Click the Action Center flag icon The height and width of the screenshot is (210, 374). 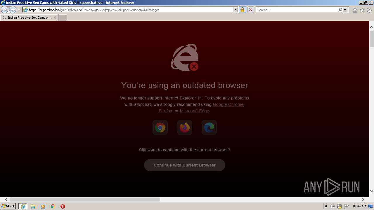346,206
